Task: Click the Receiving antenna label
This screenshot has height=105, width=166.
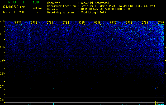Action: (61, 12)
